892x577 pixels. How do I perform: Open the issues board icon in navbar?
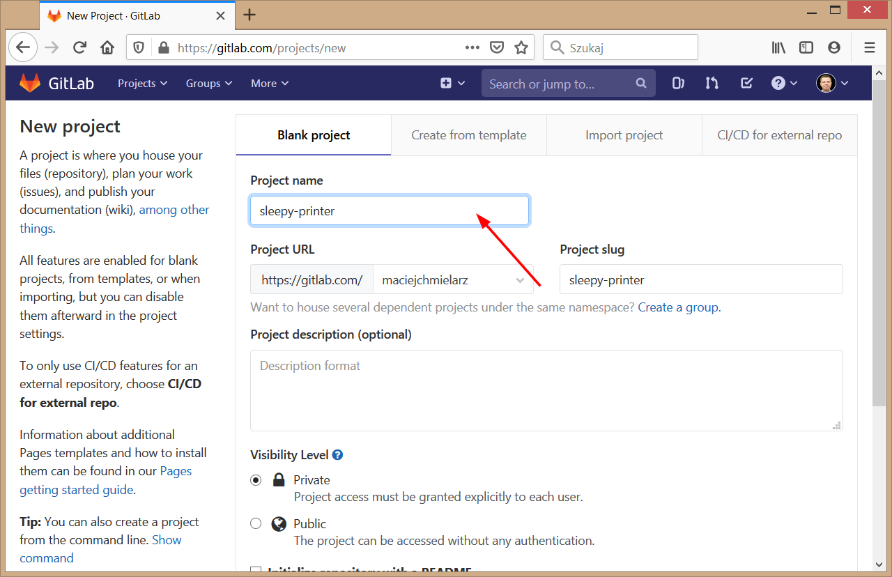677,83
